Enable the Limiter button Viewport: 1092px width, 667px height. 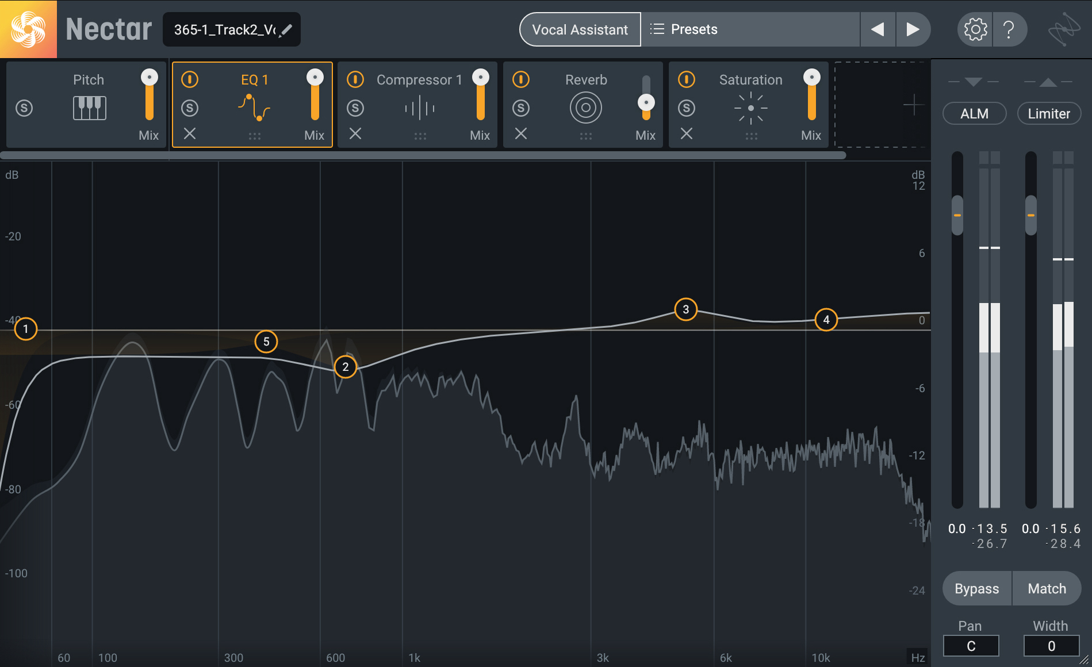(1049, 113)
